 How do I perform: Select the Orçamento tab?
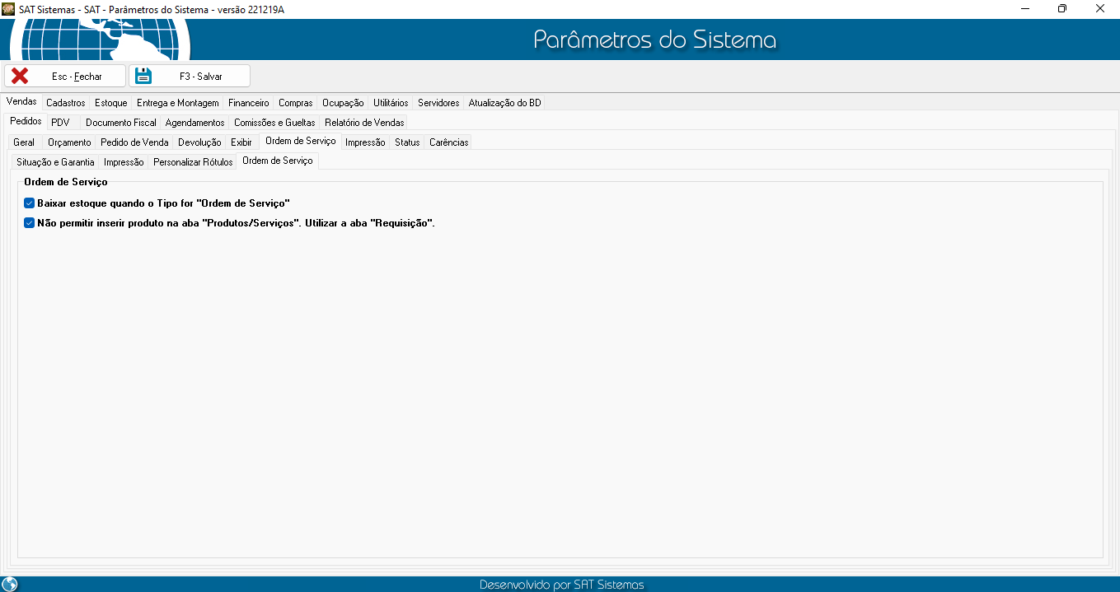coord(69,142)
